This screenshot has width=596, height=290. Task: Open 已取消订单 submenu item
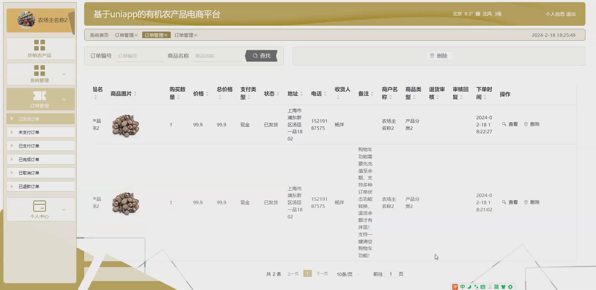click(41, 173)
